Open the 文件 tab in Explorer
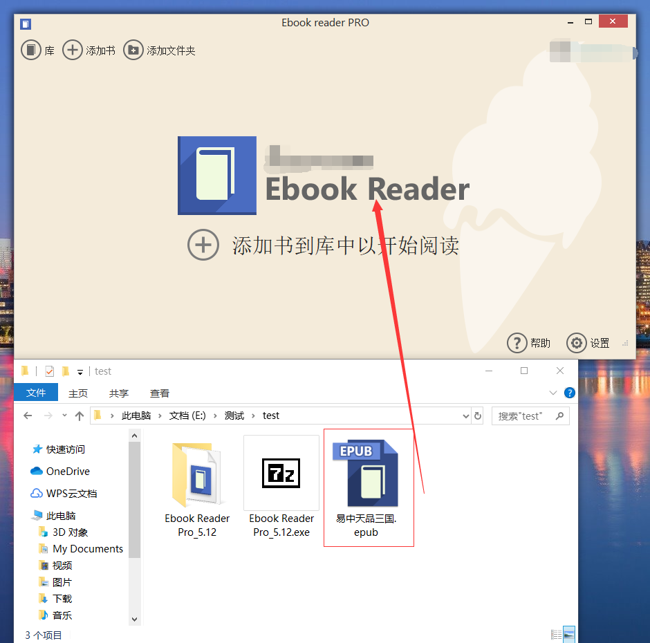 pyautogui.click(x=36, y=393)
